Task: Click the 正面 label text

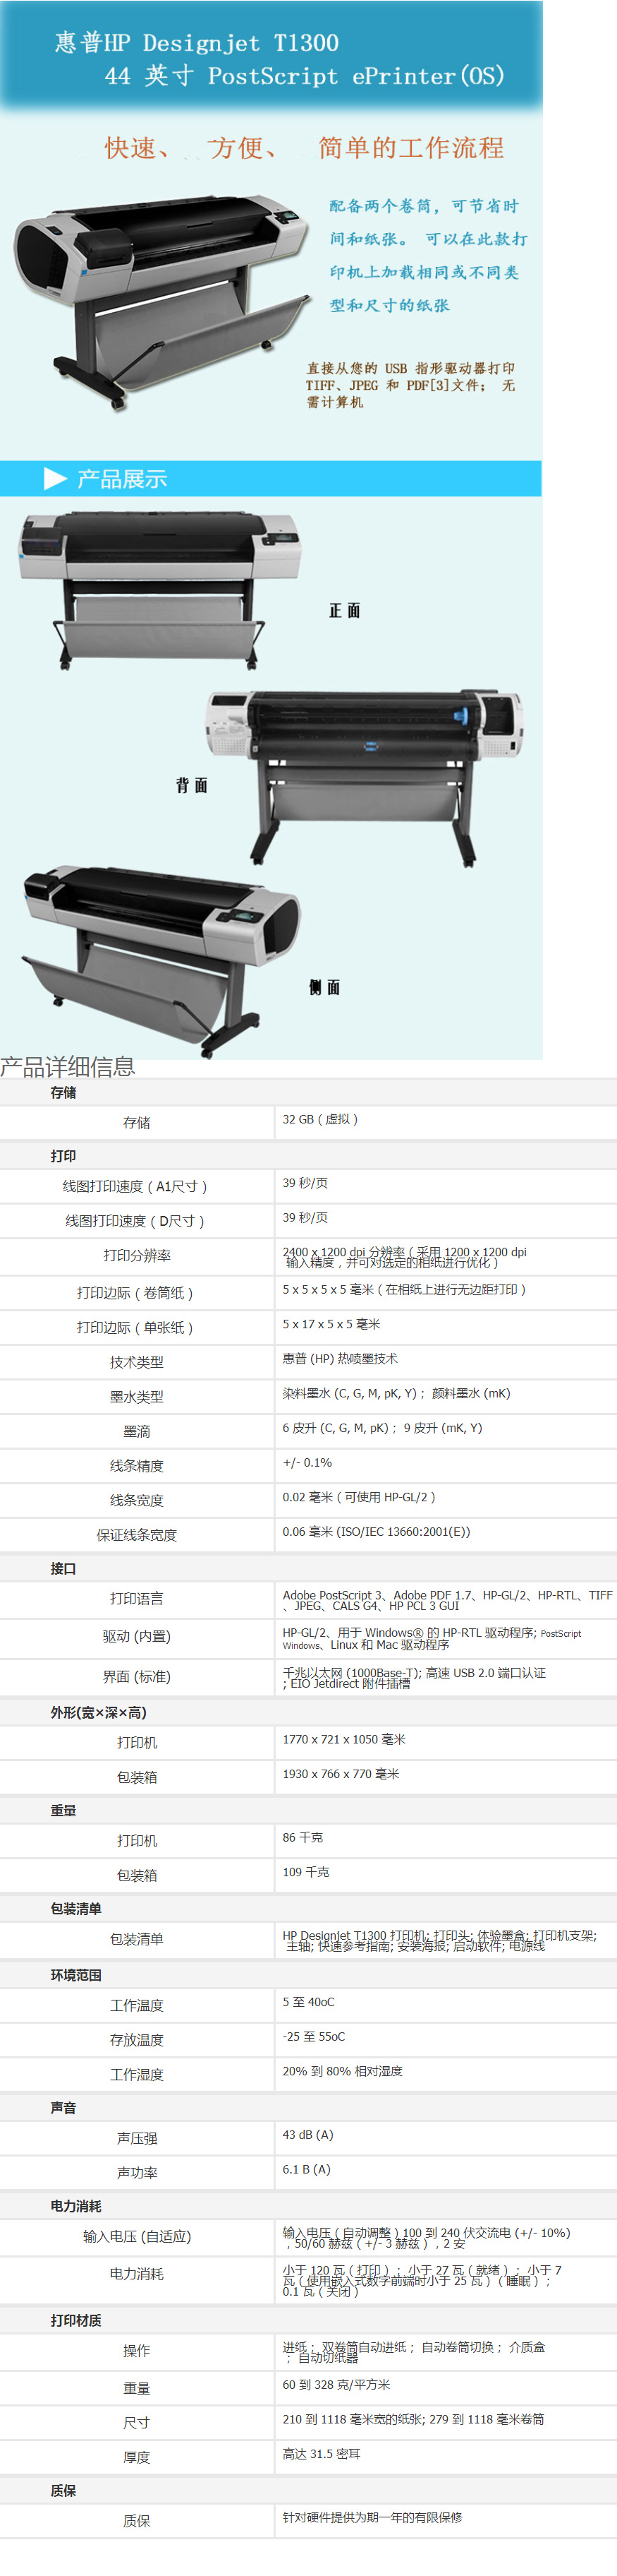Action: point(344,610)
